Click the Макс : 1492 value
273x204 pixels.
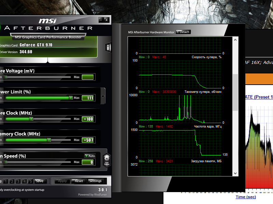pos(164,126)
